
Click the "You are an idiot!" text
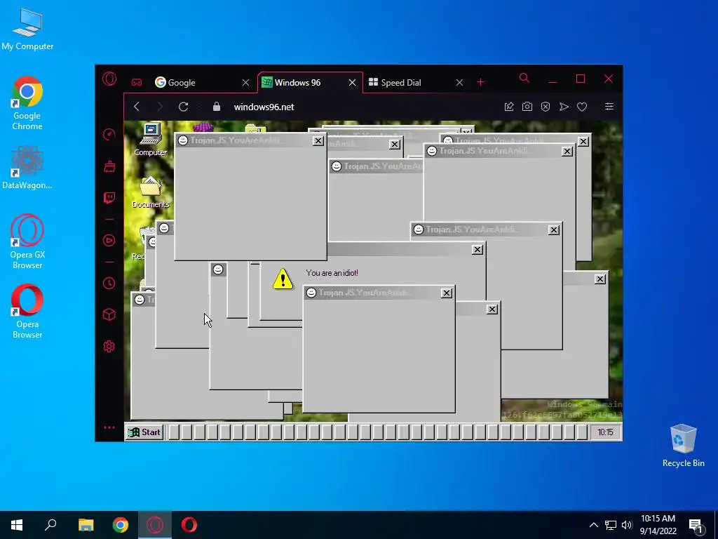pos(332,273)
